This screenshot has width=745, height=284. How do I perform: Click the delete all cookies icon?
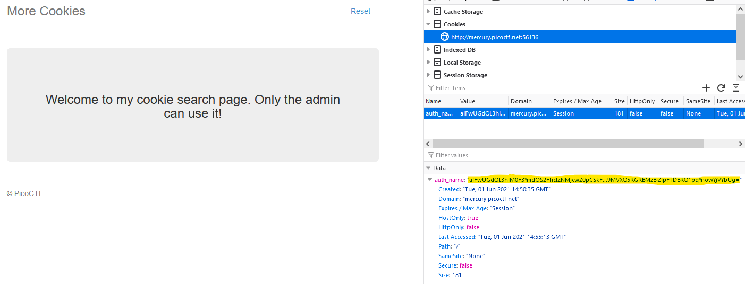click(736, 88)
